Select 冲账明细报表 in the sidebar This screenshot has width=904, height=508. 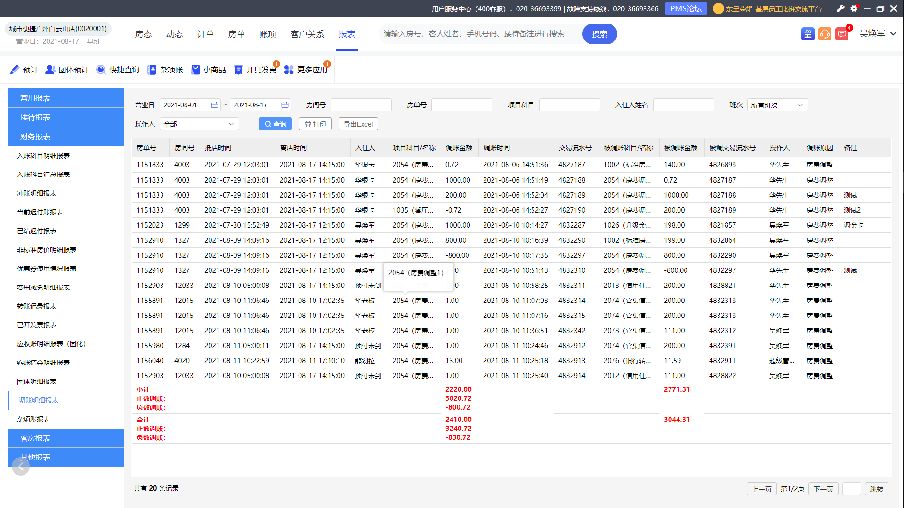tap(37, 193)
